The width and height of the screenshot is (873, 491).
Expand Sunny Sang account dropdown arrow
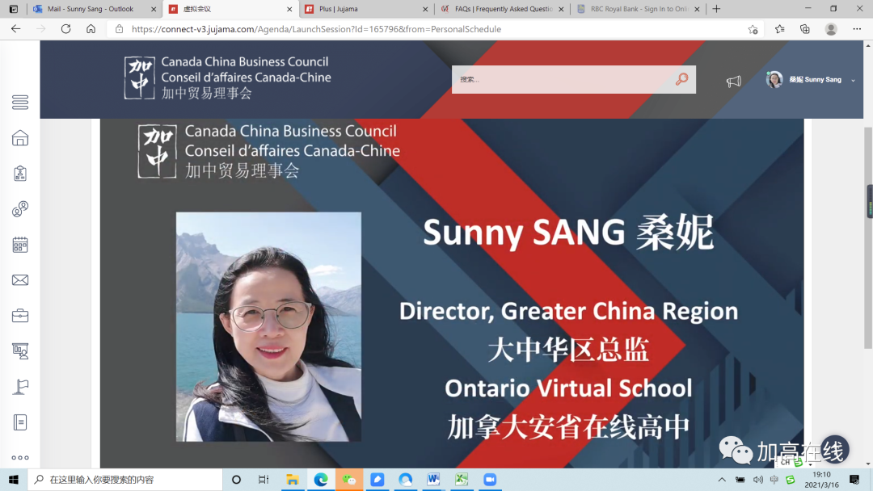click(x=853, y=80)
